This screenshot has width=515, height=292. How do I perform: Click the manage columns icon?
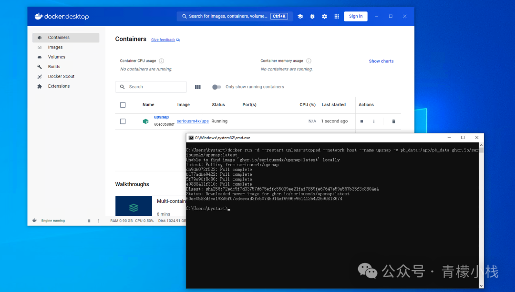tap(198, 87)
